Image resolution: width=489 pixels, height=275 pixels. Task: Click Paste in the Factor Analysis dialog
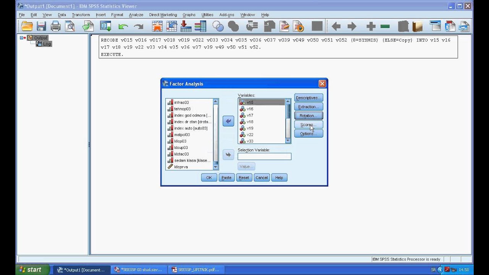click(x=227, y=178)
